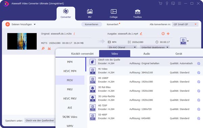Open the Untertitel deaktivieren dropdown
The width and height of the screenshot is (203, 128).
coord(155,47)
